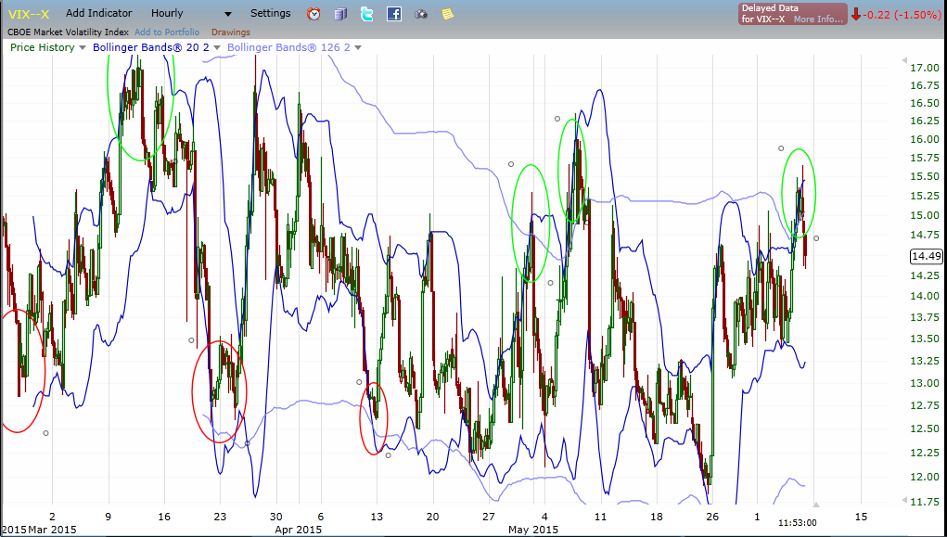Open the Settings menu
The width and height of the screenshot is (947, 537).
tap(271, 13)
